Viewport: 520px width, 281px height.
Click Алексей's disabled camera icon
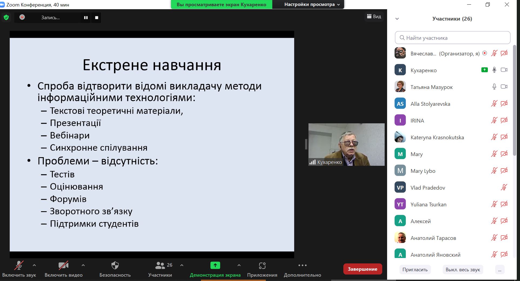[504, 221]
